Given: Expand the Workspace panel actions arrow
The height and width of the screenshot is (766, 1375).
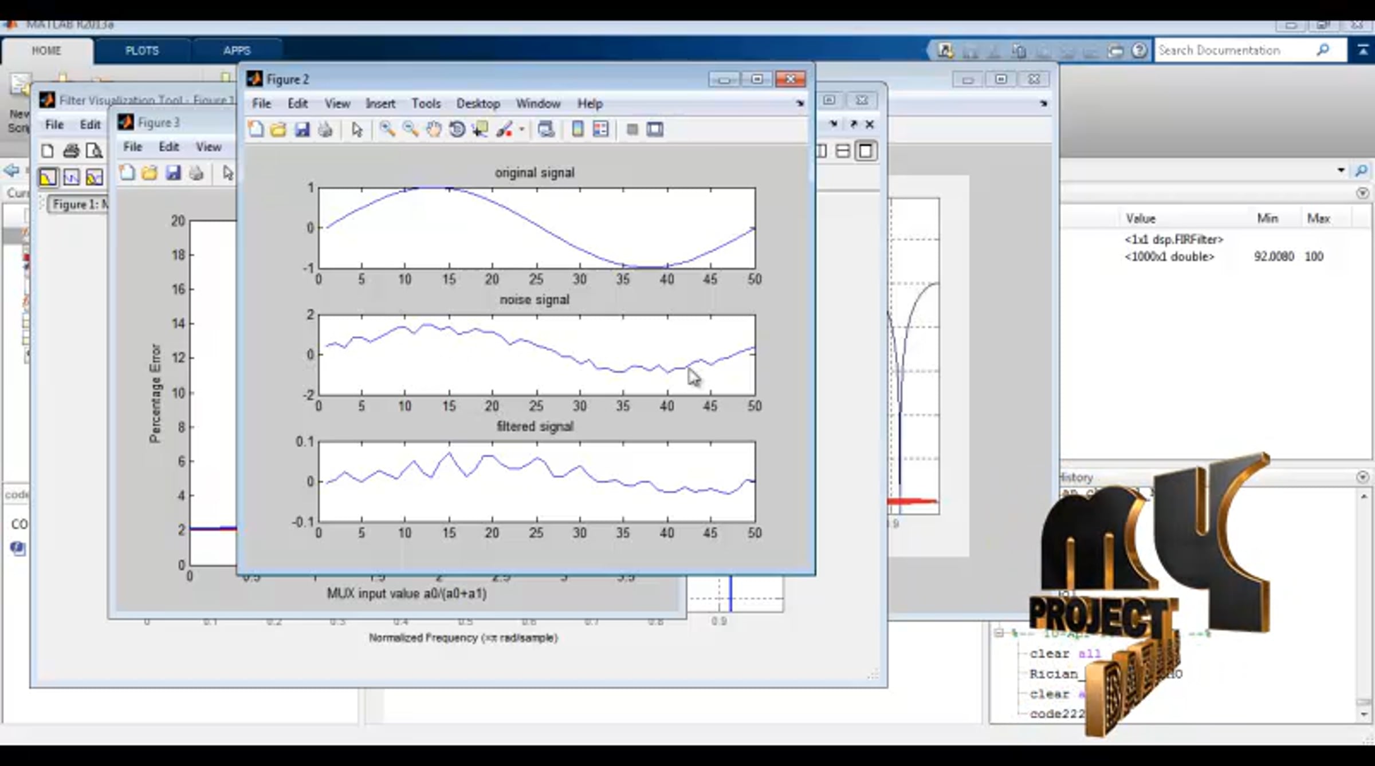Looking at the screenshot, I should 1362,193.
